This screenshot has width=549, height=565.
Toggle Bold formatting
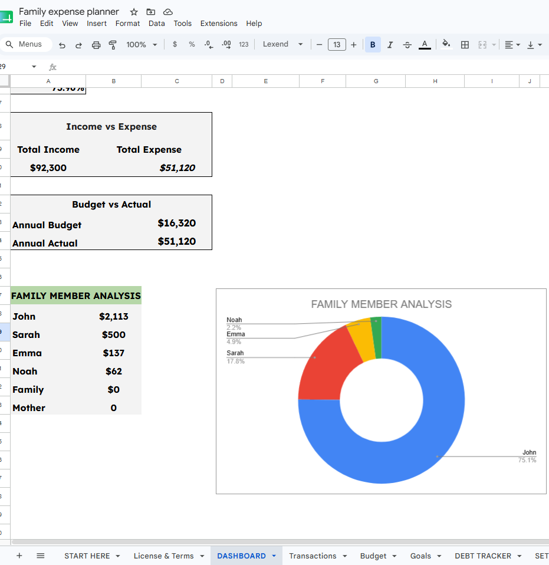click(373, 45)
